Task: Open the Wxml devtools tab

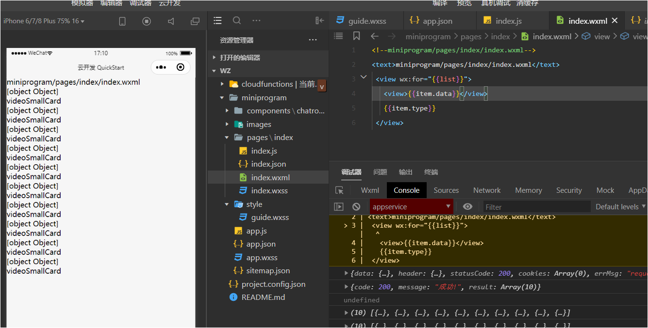Action: tap(370, 190)
